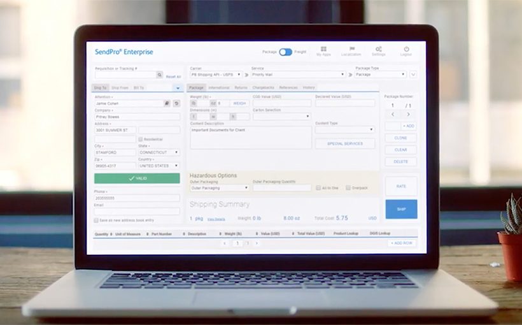
Task: Open the State dropdown showing Connecticut
Action: (x=159, y=152)
